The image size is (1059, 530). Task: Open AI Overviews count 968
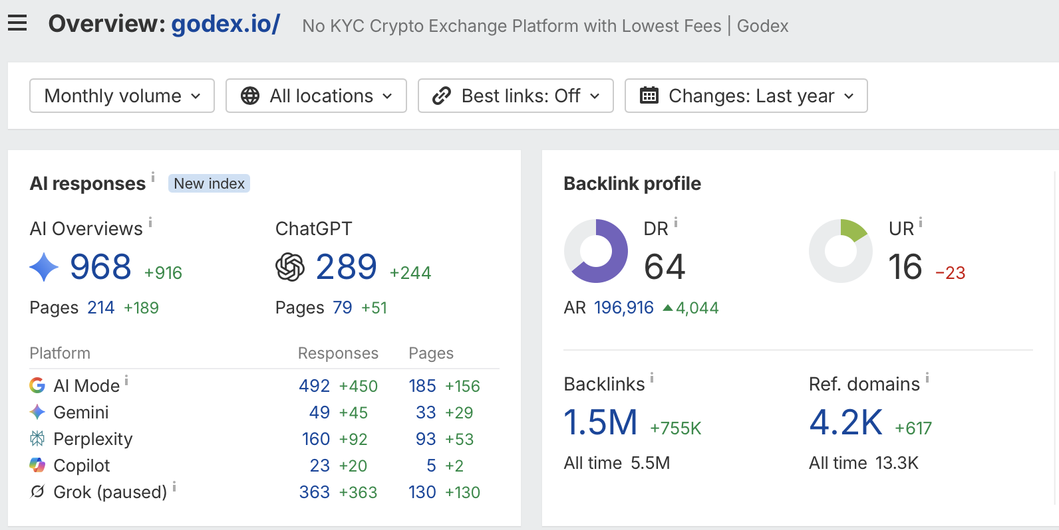[x=100, y=267]
